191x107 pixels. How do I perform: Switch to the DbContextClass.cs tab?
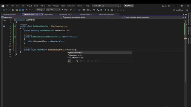pyautogui.click(x=66, y=15)
